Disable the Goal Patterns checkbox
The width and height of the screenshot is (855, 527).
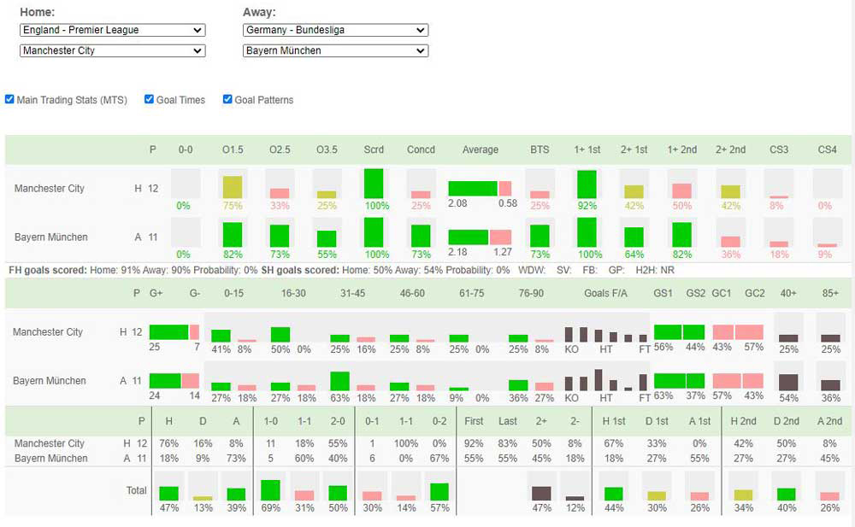click(226, 99)
